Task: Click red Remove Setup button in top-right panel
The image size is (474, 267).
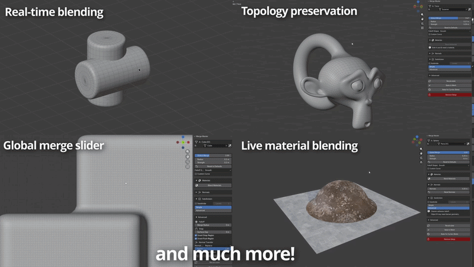Action: click(x=450, y=95)
